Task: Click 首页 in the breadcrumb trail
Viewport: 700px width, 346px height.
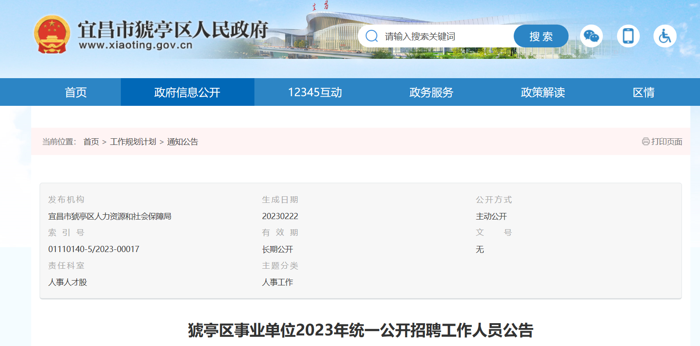Action: [x=91, y=142]
